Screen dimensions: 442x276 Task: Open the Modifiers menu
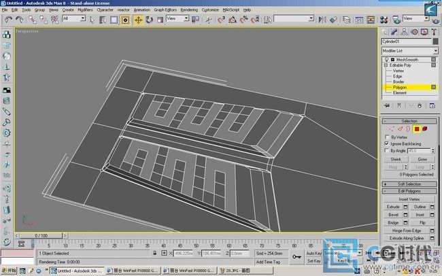tap(85, 10)
